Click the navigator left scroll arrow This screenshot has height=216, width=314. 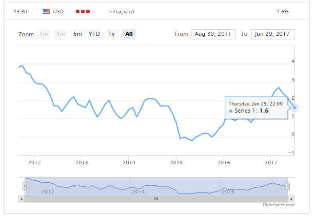[x=22, y=199]
